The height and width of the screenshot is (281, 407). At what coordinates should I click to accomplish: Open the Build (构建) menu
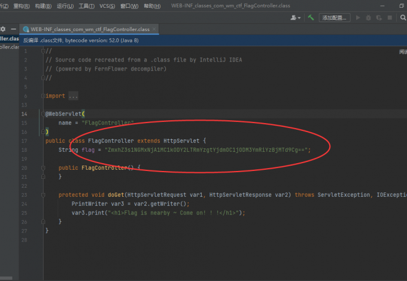43,6
